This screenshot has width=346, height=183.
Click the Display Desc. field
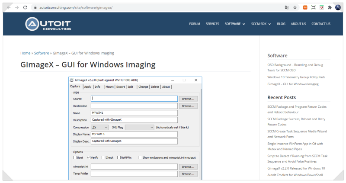tap(134, 141)
